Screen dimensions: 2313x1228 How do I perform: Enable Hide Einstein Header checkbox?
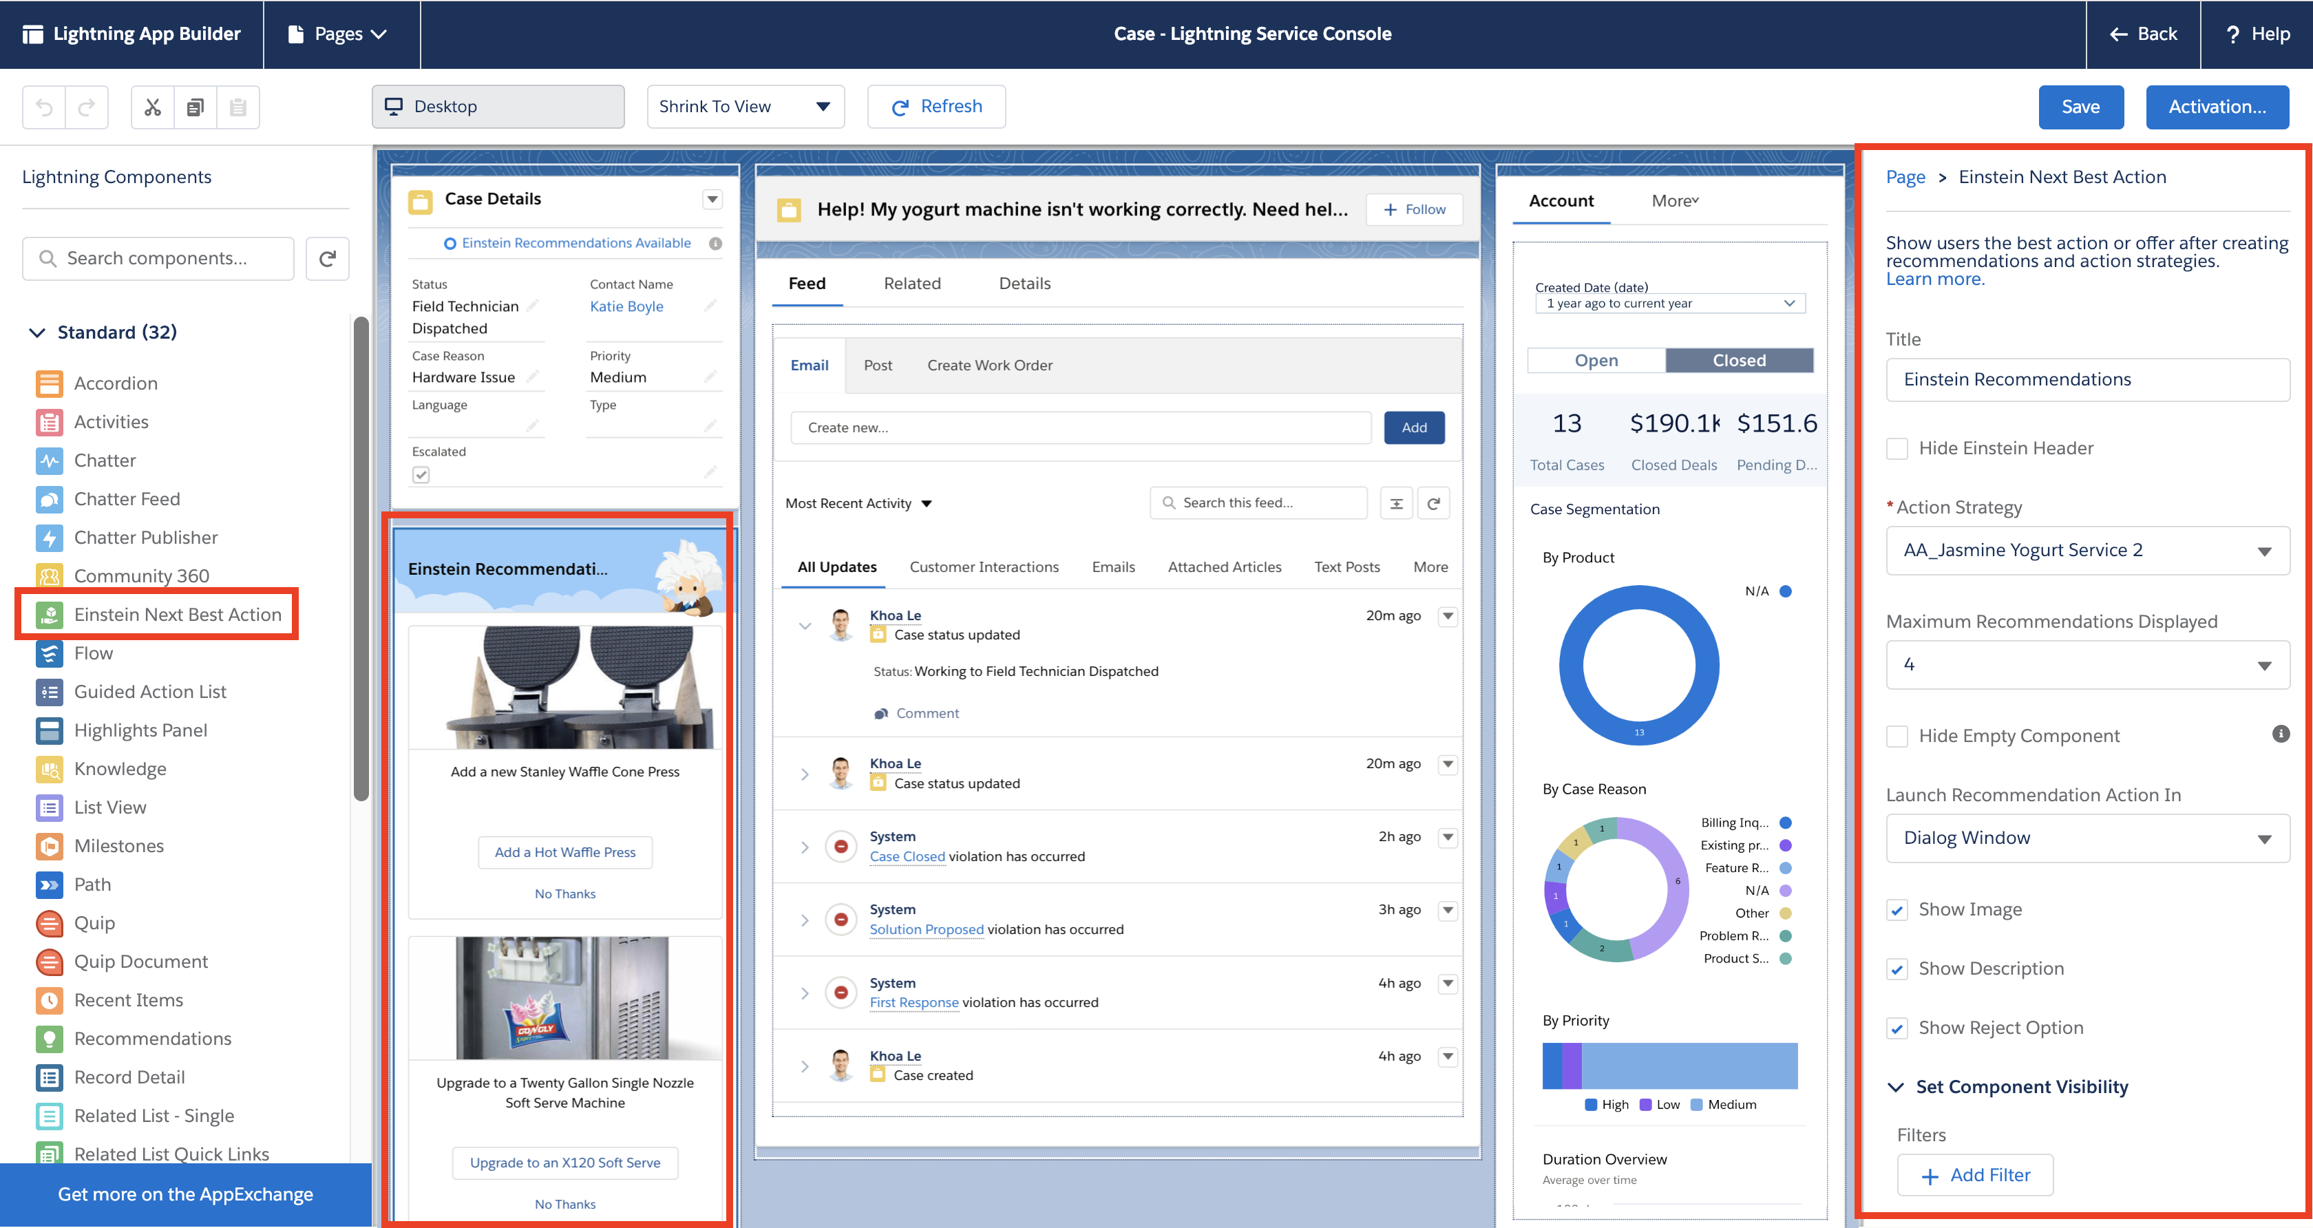tap(1897, 448)
